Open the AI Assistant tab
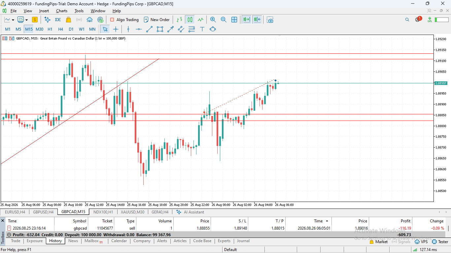451x253 pixels. pos(190,212)
